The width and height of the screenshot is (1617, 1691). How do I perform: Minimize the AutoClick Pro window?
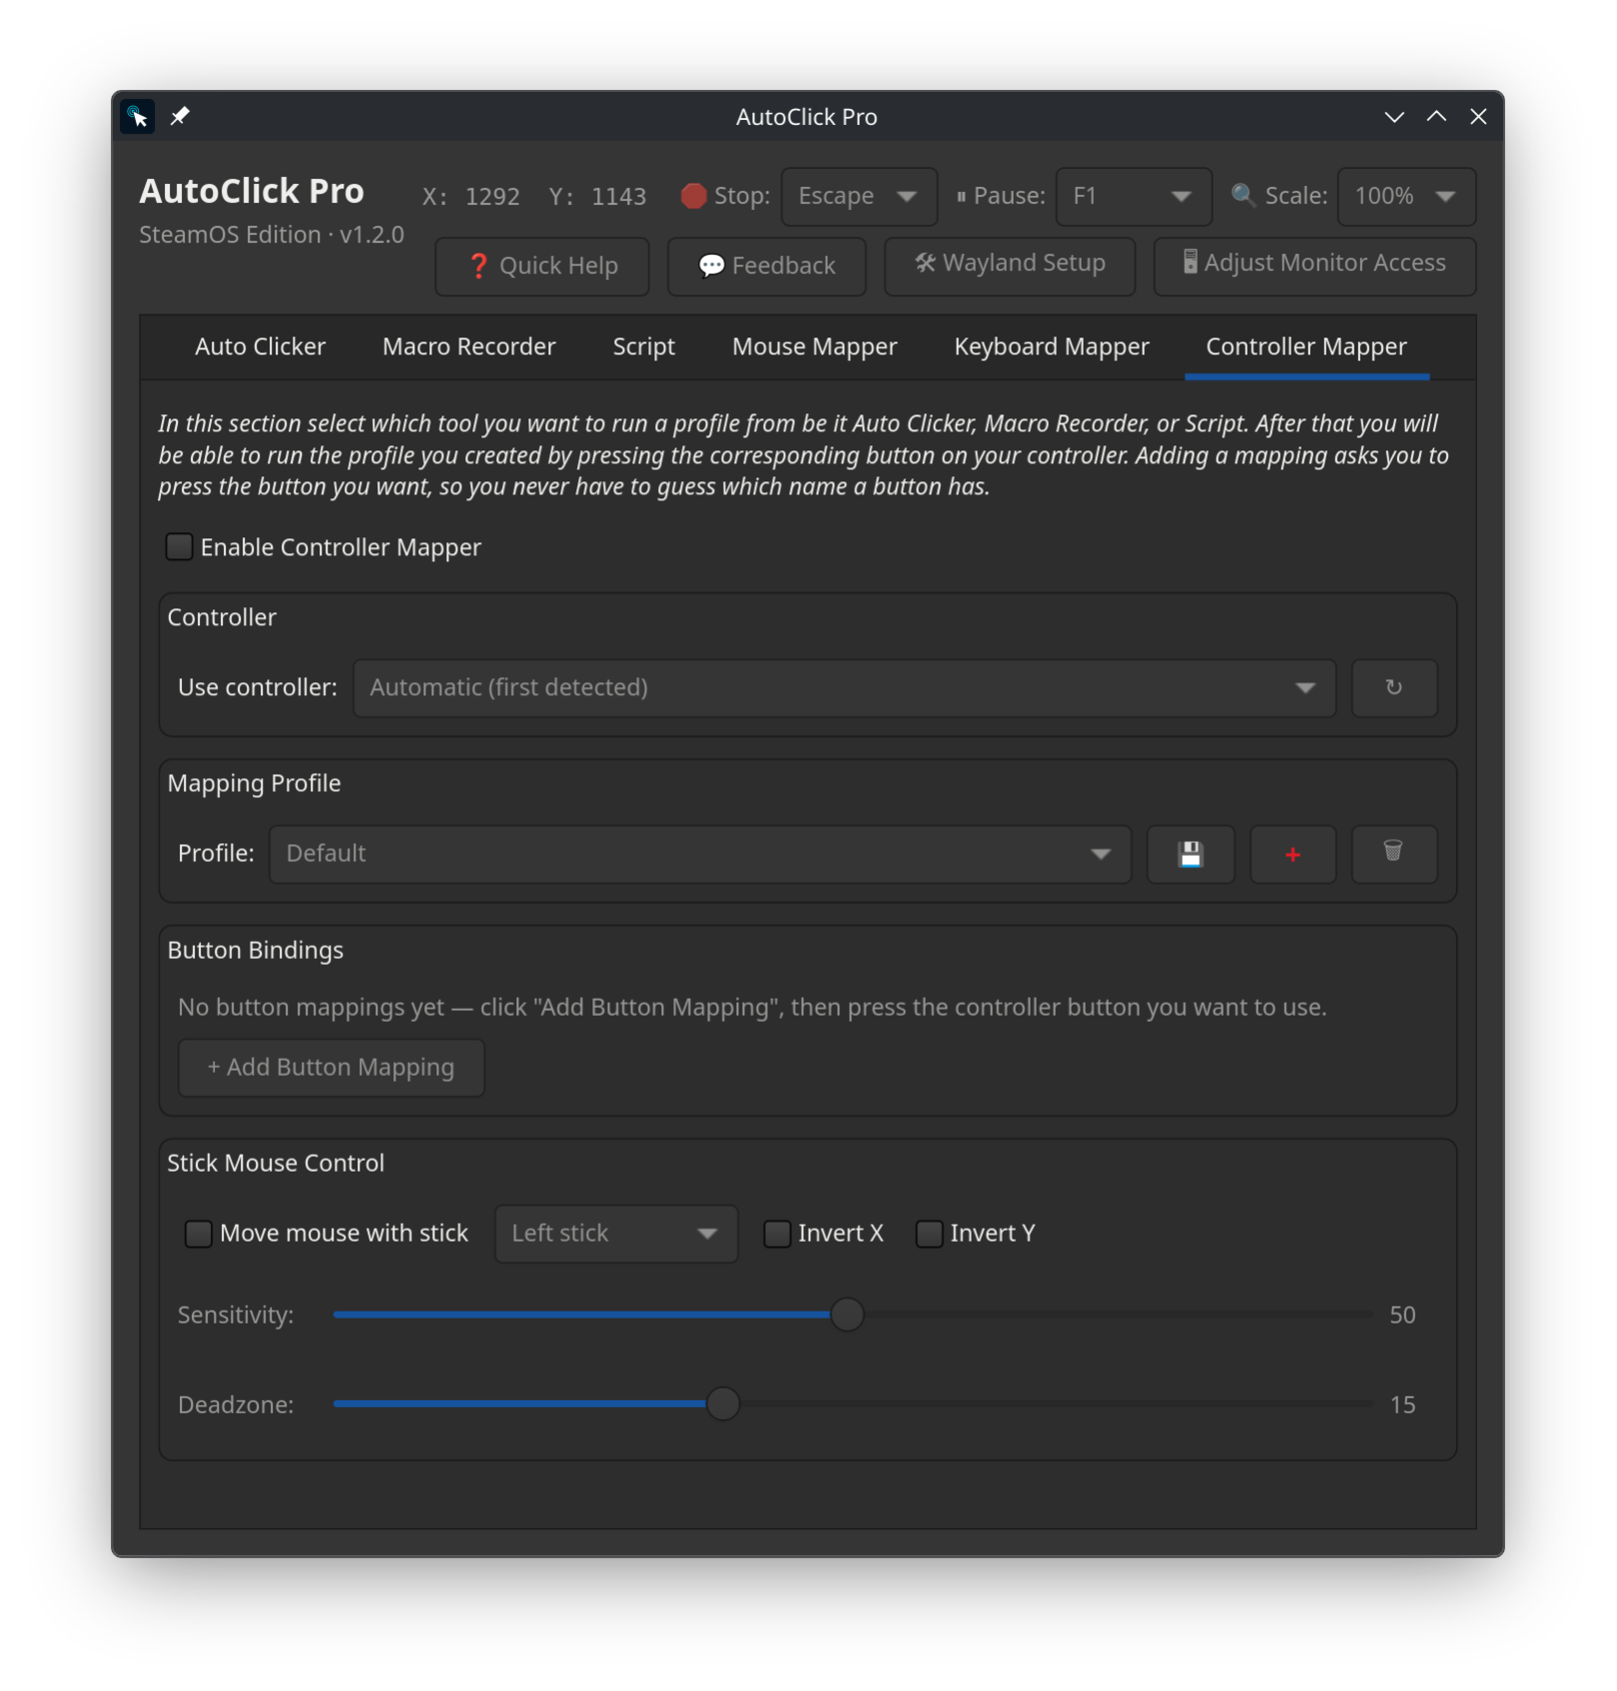coord(1394,117)
